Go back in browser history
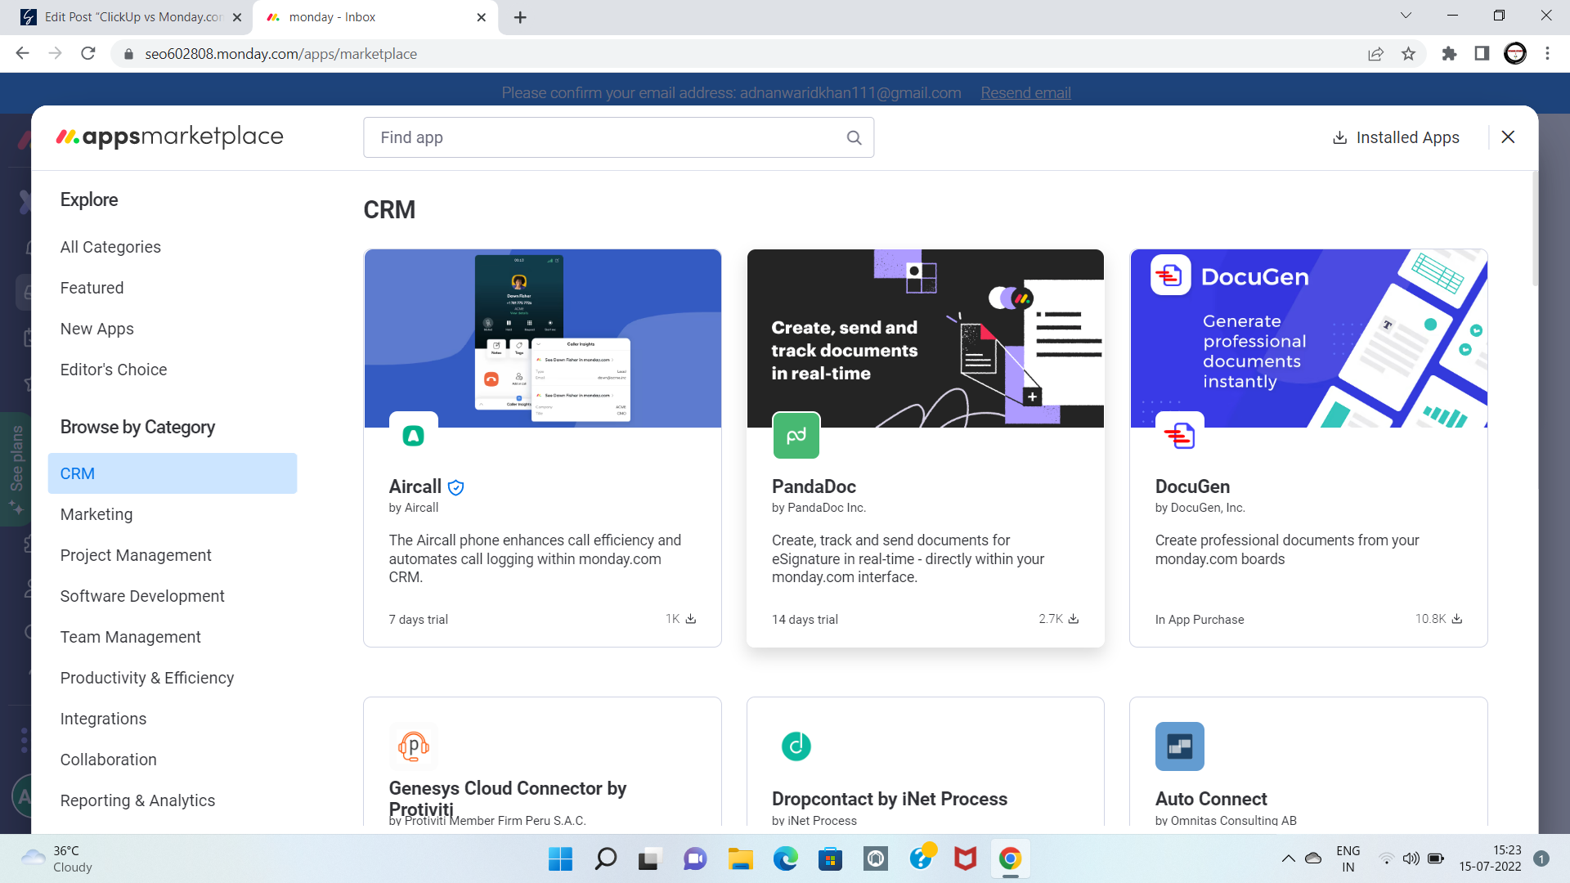 (22, 53)
